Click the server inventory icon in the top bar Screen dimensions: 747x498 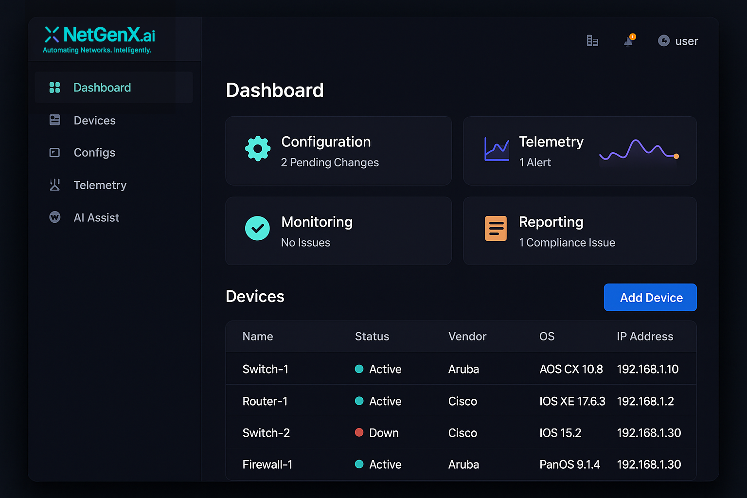click(x=592, y=41)
